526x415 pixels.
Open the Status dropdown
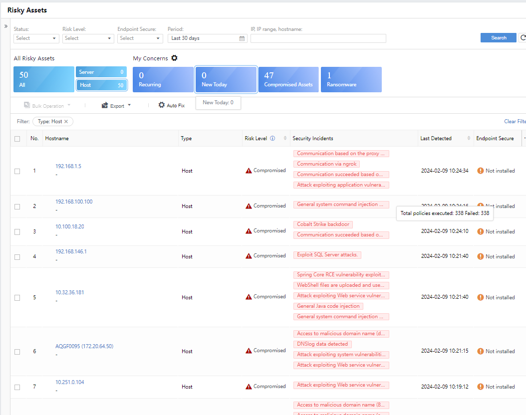36,38
